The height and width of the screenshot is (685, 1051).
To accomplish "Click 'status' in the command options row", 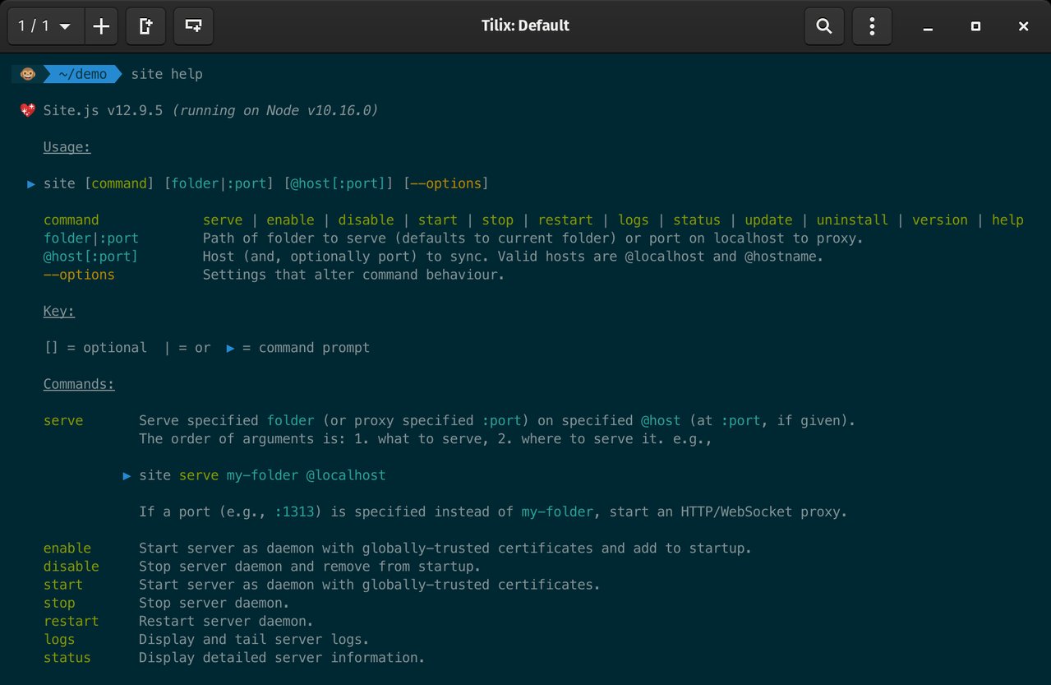I will 697,220.
